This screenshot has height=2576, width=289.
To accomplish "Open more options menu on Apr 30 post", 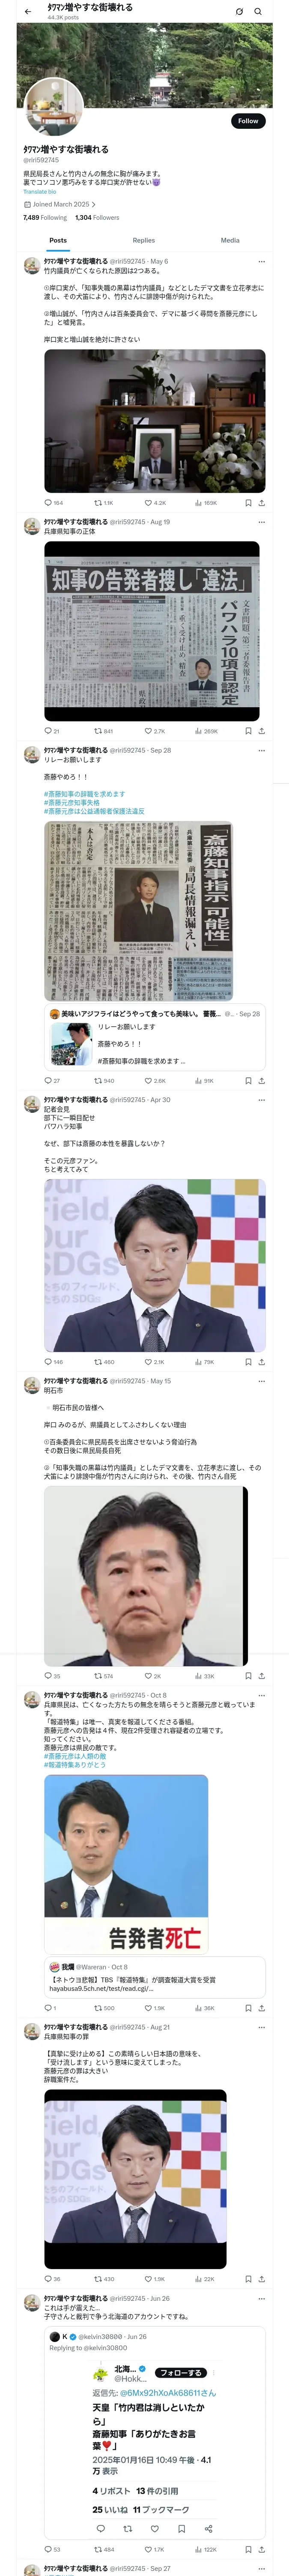I will tap(262, 1100).
